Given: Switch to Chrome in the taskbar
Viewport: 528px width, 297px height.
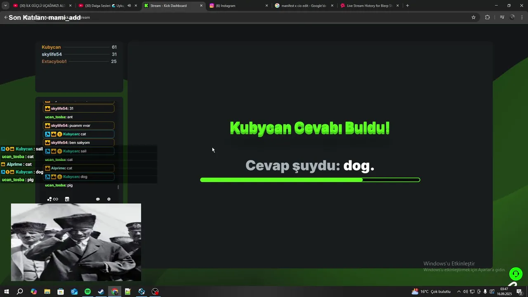Looking at the screenshot, I should click(115, 292).
